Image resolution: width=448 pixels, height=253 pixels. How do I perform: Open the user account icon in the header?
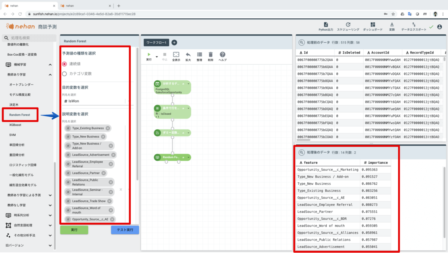point(439,27)
